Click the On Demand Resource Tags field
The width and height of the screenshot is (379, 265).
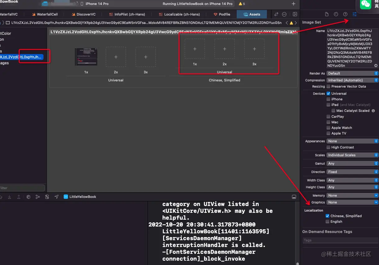340,240
